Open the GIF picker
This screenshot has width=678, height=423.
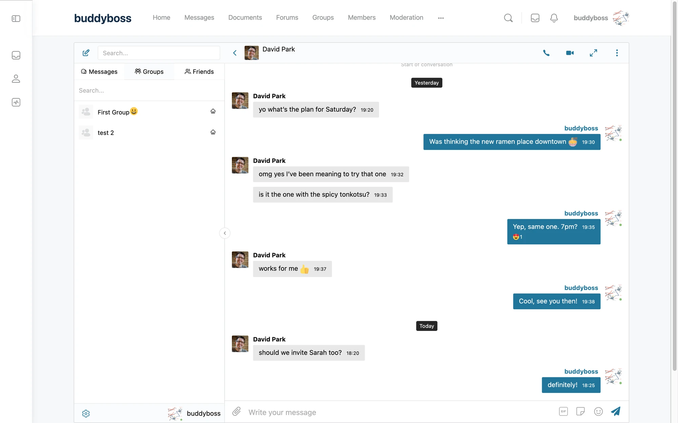pos(563,411)
